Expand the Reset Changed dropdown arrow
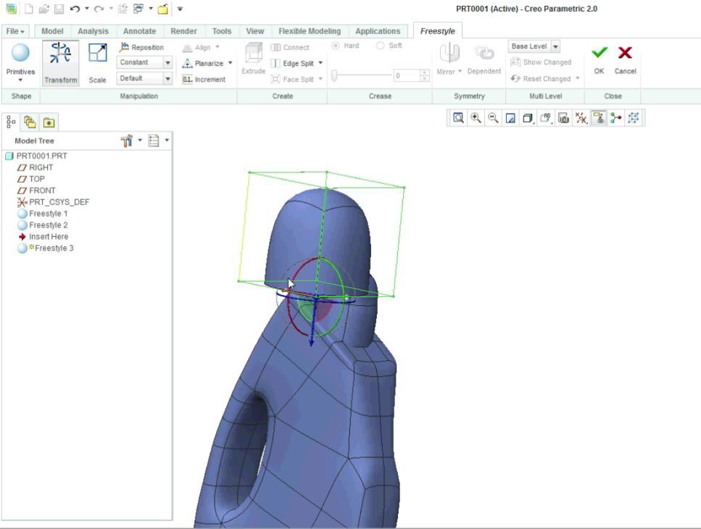This screenshot has width=701, height=529. 578,78
